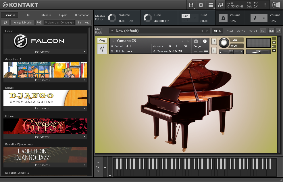The width and height of the screenshot is (283, 182).
Task: Adjust the Yamaha C5 Tune knob
Action: pos(224,43)
